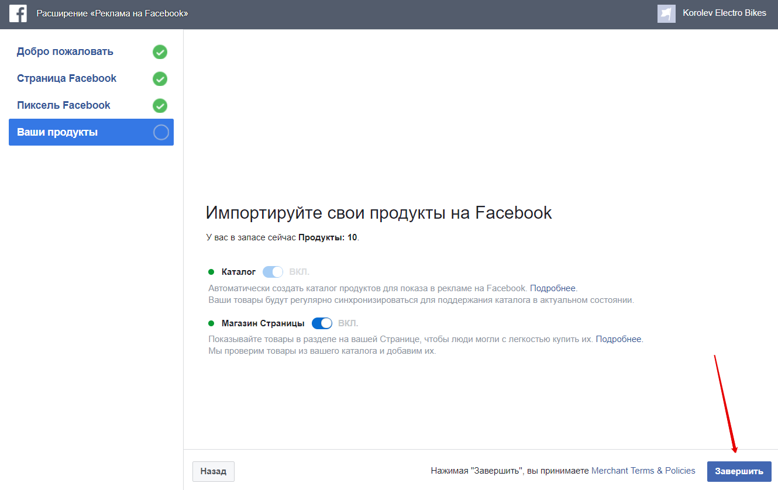Click green checkmark next to Добро пожаловать
Viewport: 778px width, 490px height.
160,52
